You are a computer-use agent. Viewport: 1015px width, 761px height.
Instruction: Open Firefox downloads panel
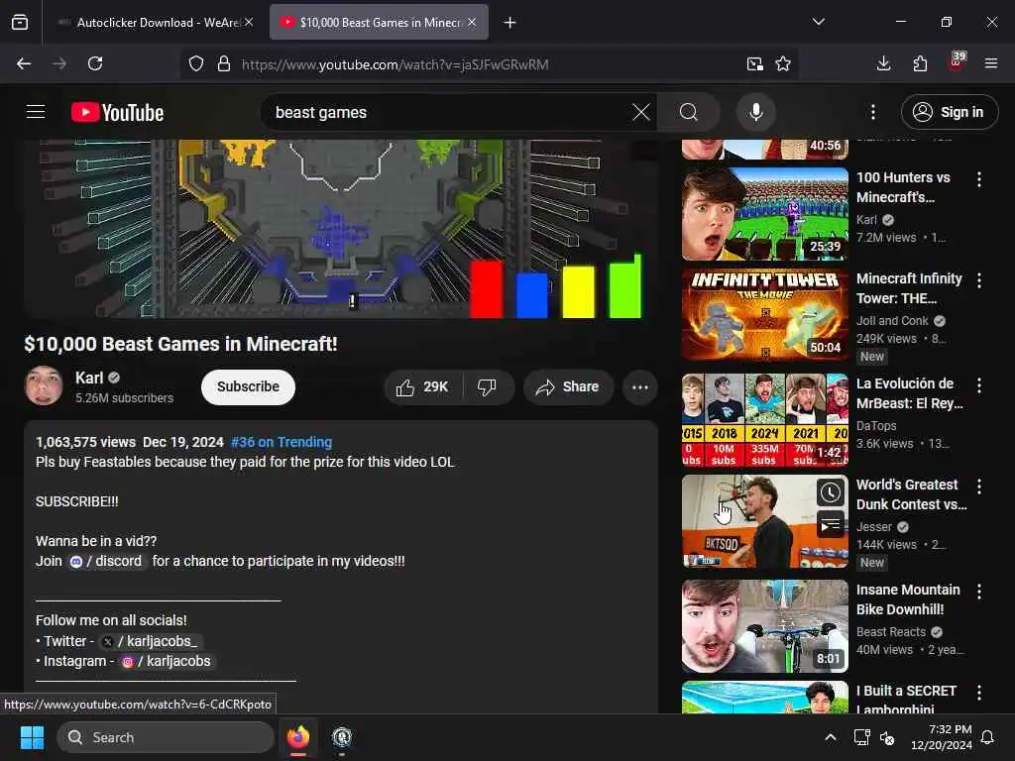pos(883,63)
